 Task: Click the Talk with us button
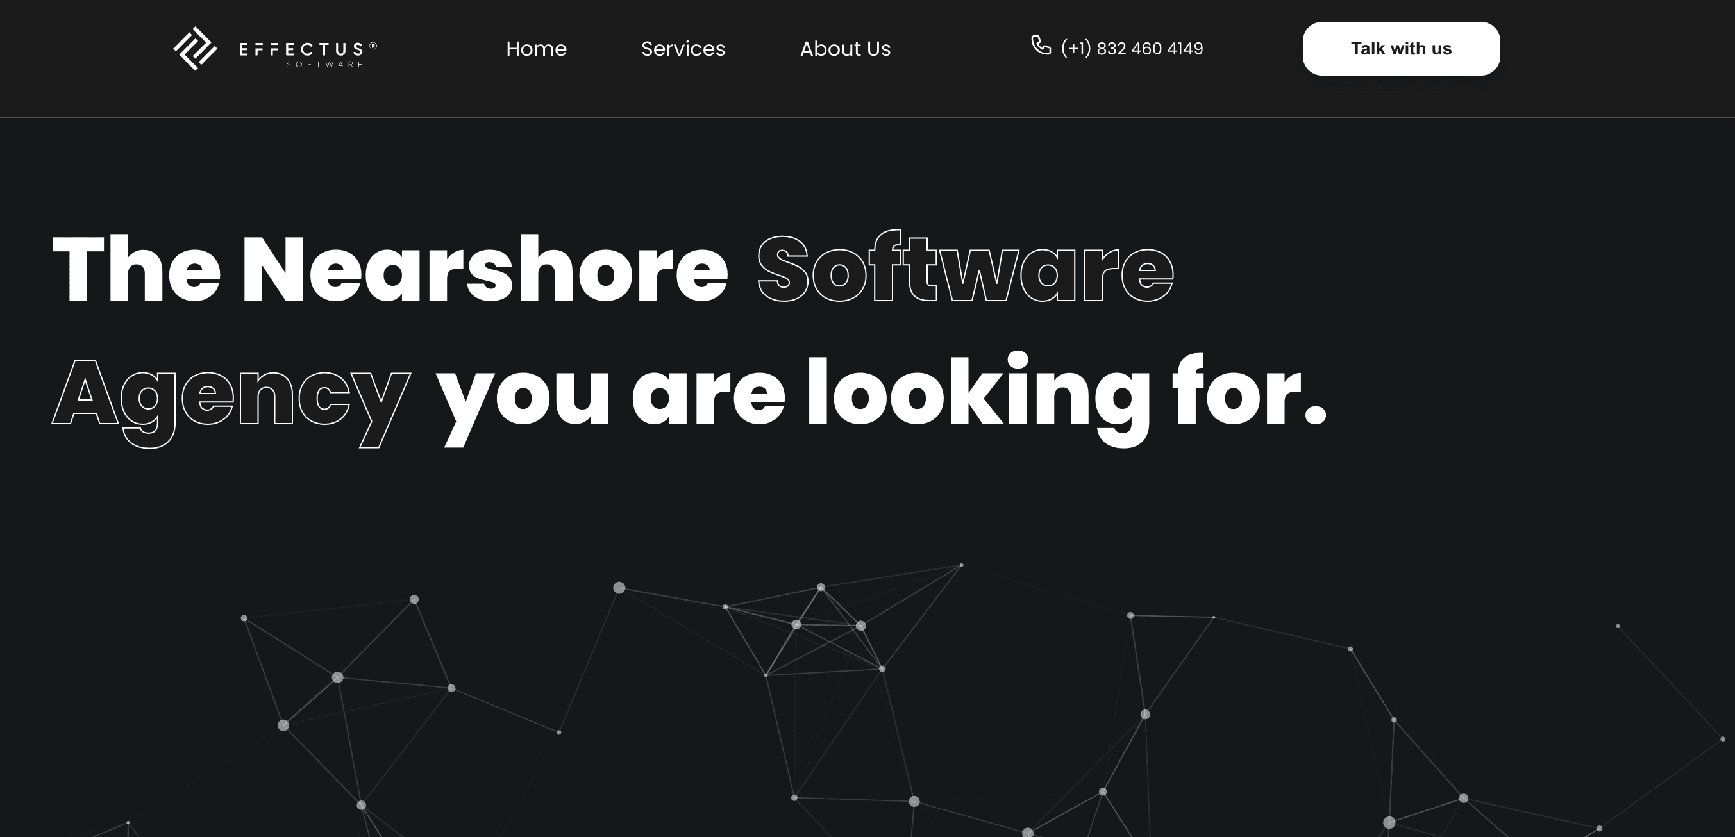click(1401, 49)
